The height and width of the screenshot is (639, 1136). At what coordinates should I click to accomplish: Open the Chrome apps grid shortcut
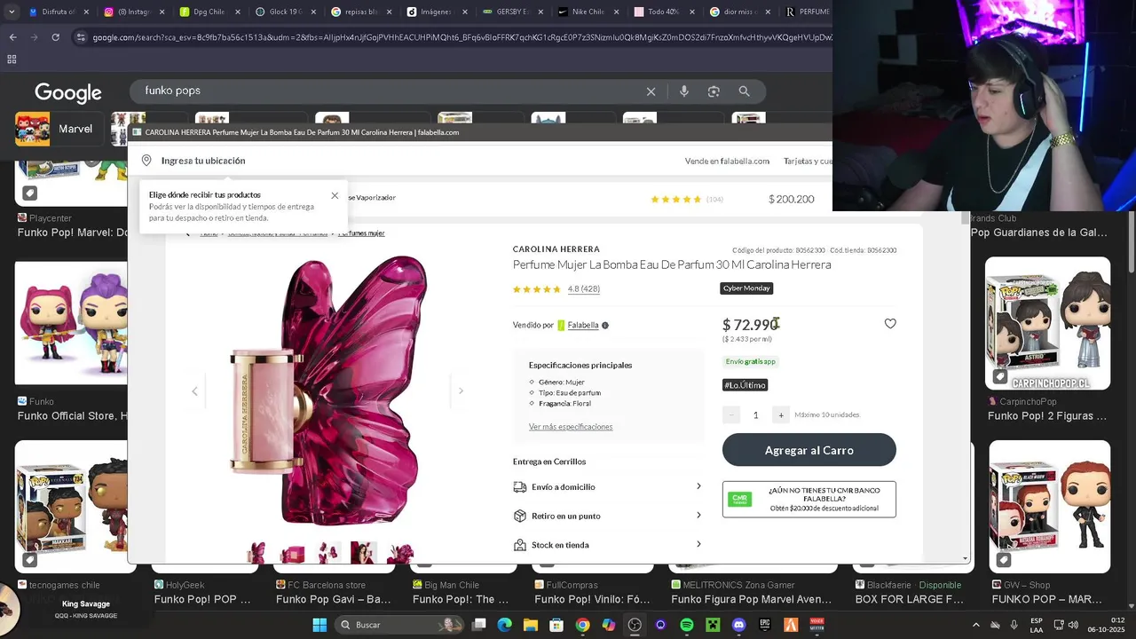tap(12, 59)
